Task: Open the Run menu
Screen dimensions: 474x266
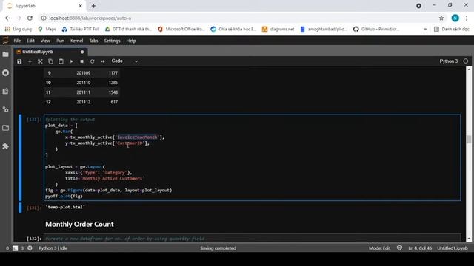Action: coord(60,41)
